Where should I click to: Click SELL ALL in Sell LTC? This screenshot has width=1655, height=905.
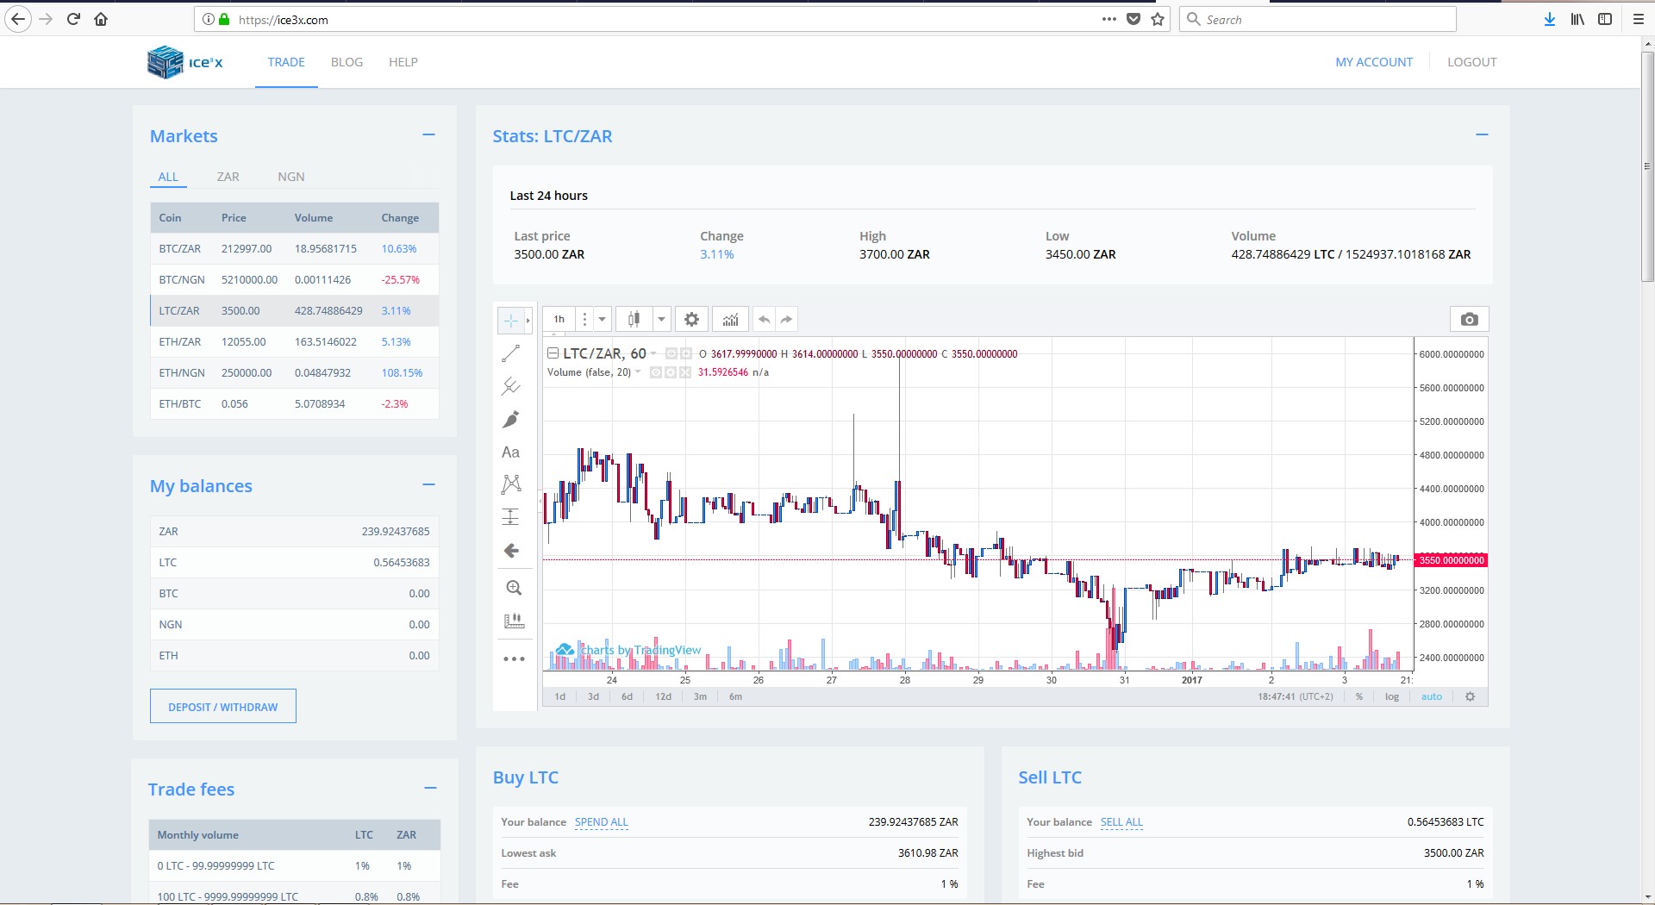(1121, 822)
